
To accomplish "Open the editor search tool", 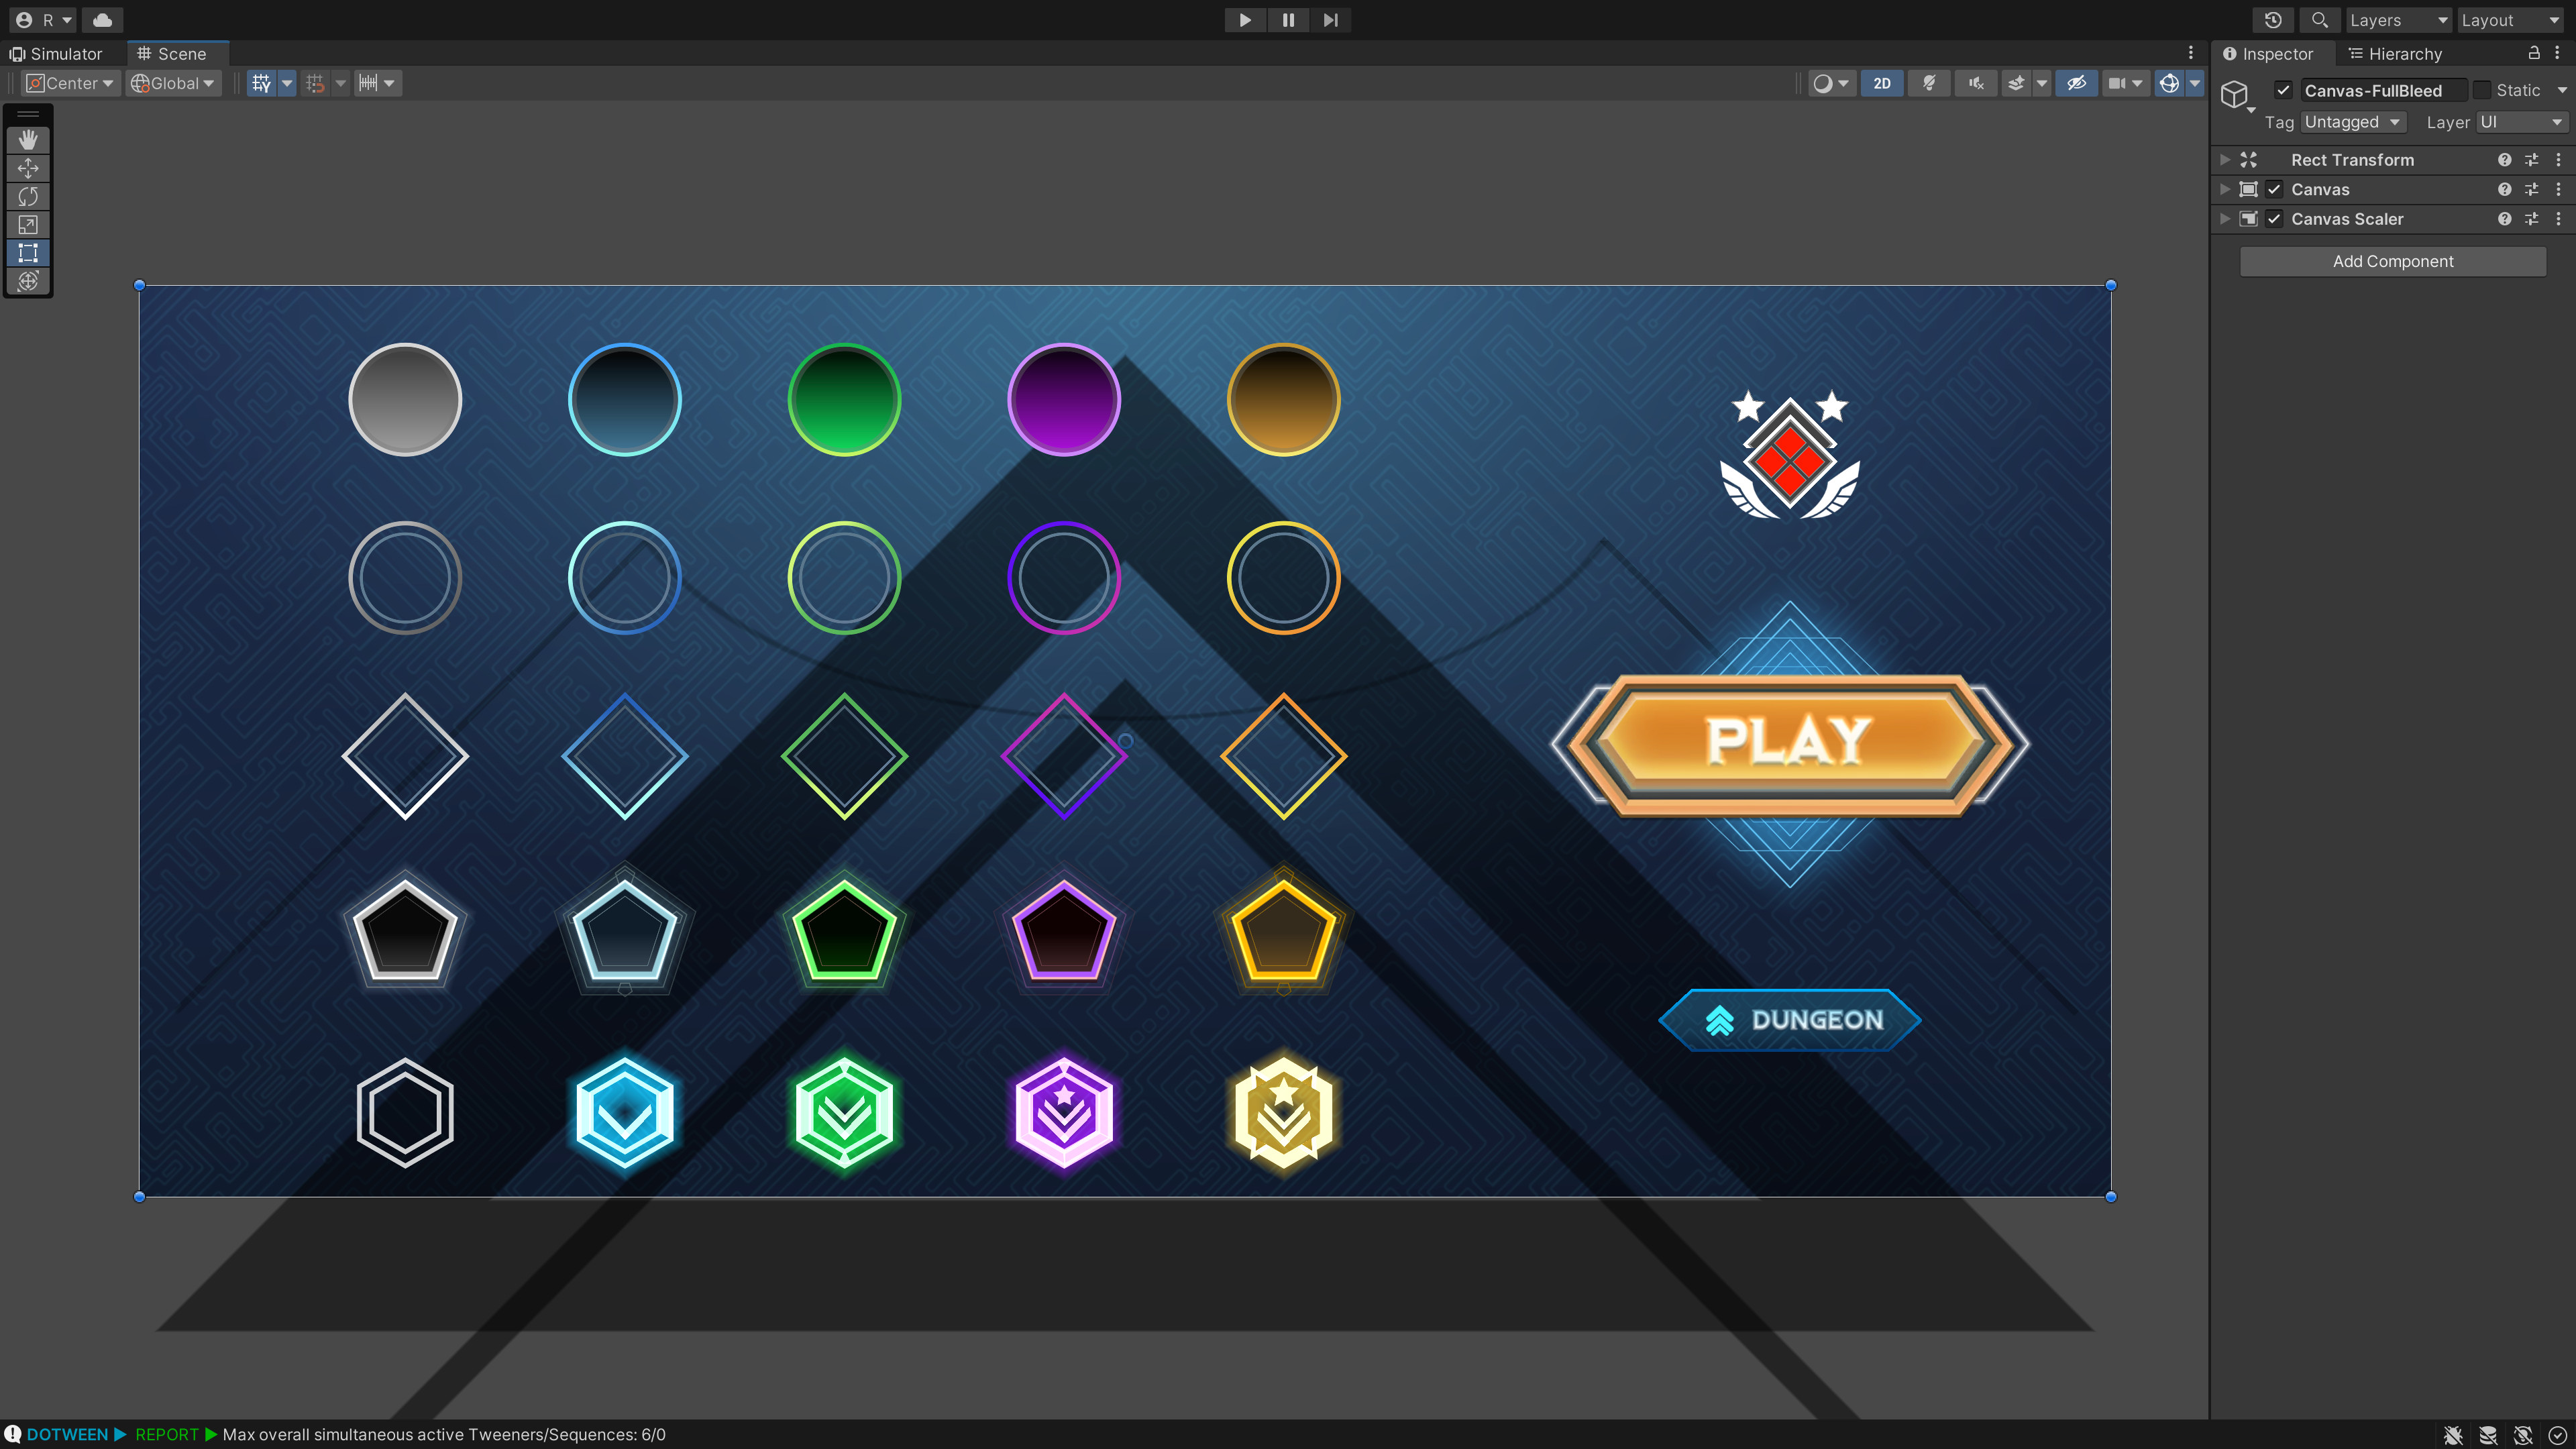I will coord(2320,20).
